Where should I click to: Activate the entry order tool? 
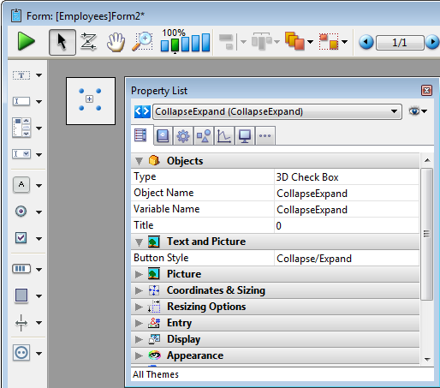[88, 42]
